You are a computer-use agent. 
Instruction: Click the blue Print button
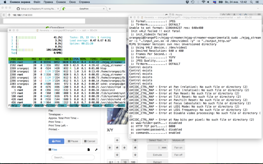[56, 141]
